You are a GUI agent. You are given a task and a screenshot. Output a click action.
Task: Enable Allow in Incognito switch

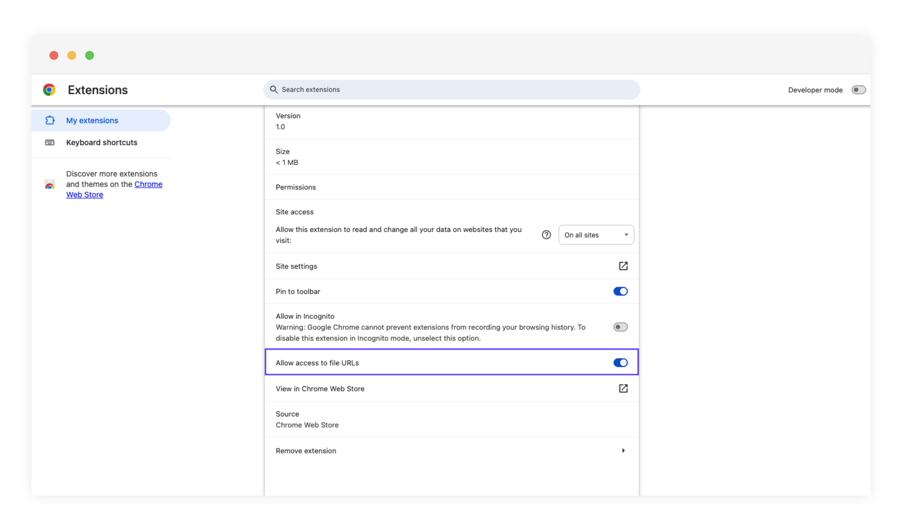(x=620, y=327)
